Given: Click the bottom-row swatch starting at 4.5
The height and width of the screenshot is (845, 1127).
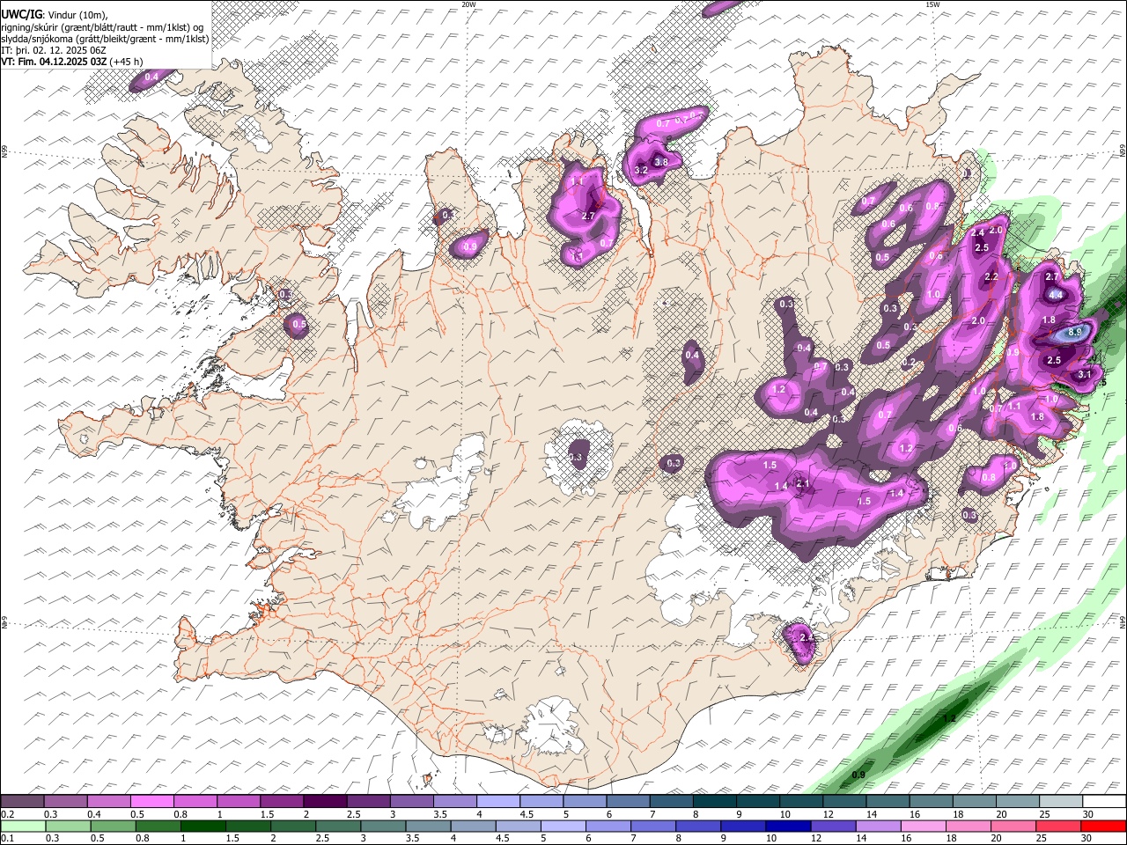Looking at the screenshot, I should coord(518,827).
